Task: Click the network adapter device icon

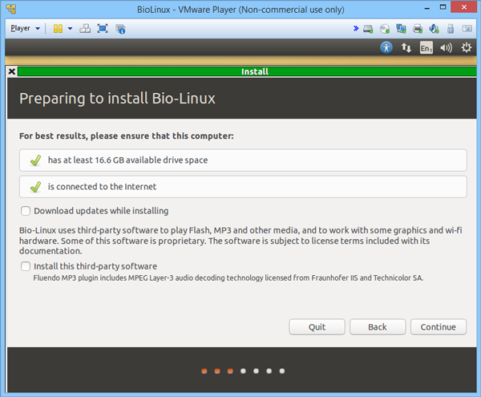Action: pos(401,29)
